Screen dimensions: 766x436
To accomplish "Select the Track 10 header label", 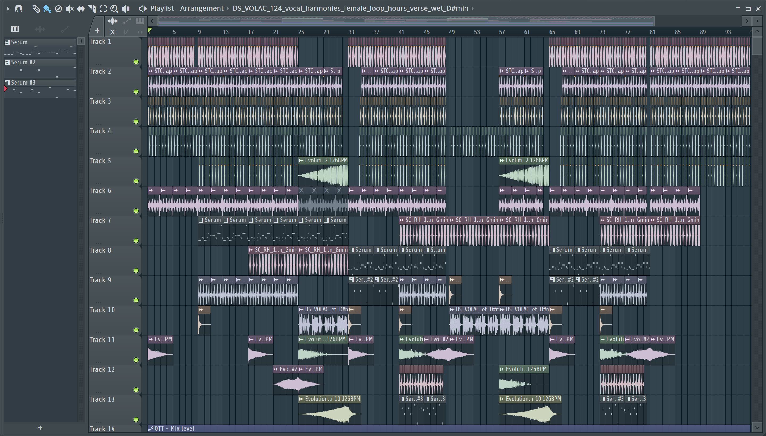I will (x=102, y=310).
